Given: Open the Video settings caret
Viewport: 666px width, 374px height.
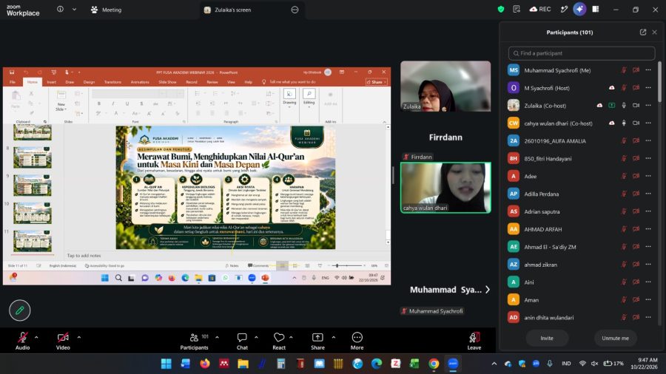Looking at the screenshot, I should click(79, 338).
